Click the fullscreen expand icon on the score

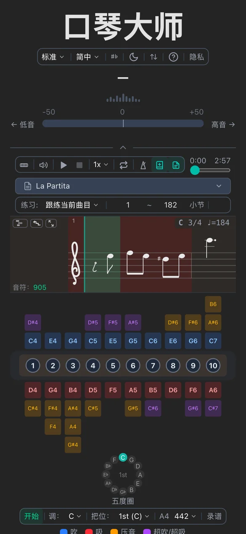pyautogui.click(x=51, y=223)
